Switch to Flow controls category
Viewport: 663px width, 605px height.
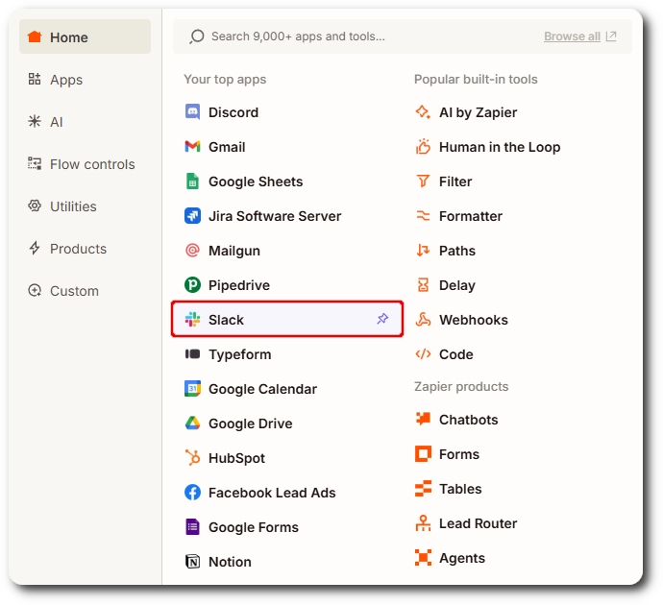[x=85, y=164]
